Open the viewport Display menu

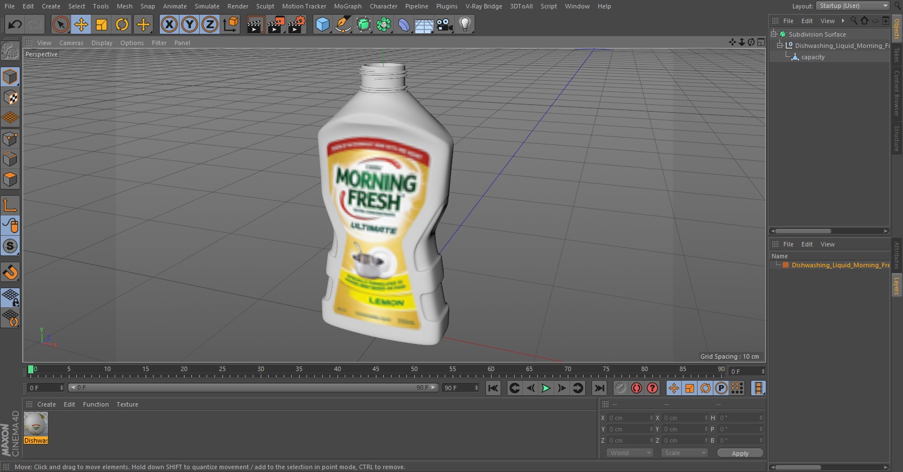click(102, 43)
